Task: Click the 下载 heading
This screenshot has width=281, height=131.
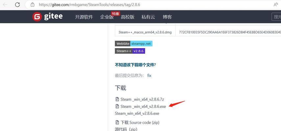Action: [120, 88]
